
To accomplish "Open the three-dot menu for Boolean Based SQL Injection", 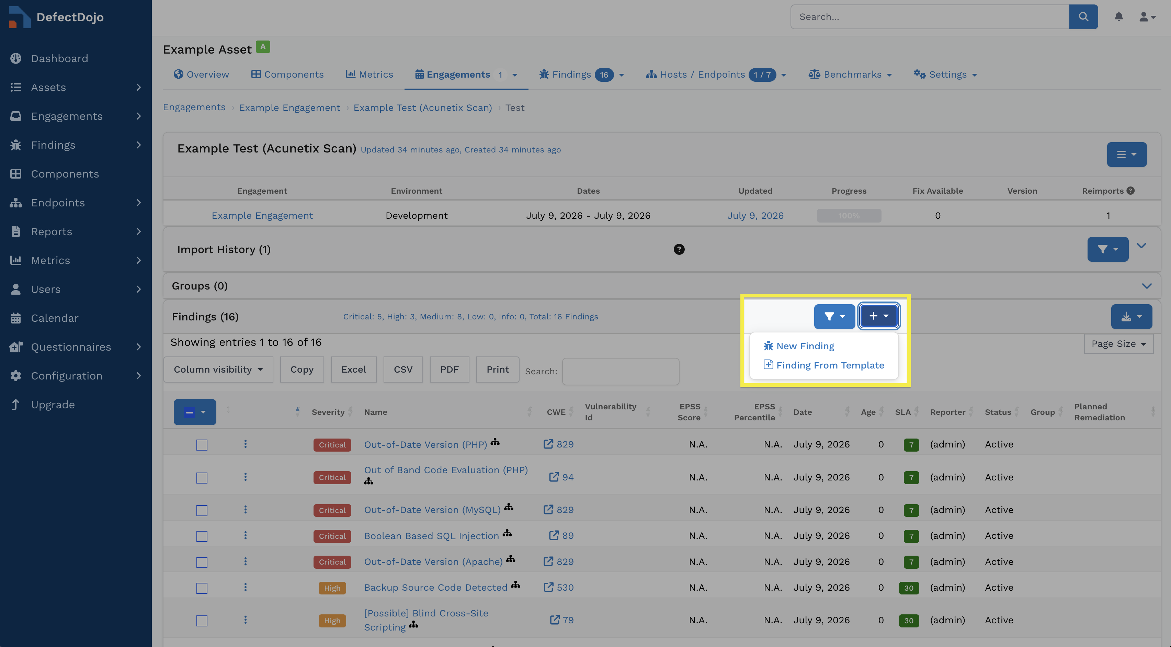I will (x=246, y=536).
